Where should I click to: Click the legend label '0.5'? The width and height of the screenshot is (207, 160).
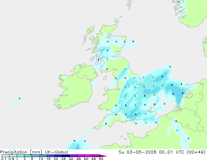coord(11,159)
